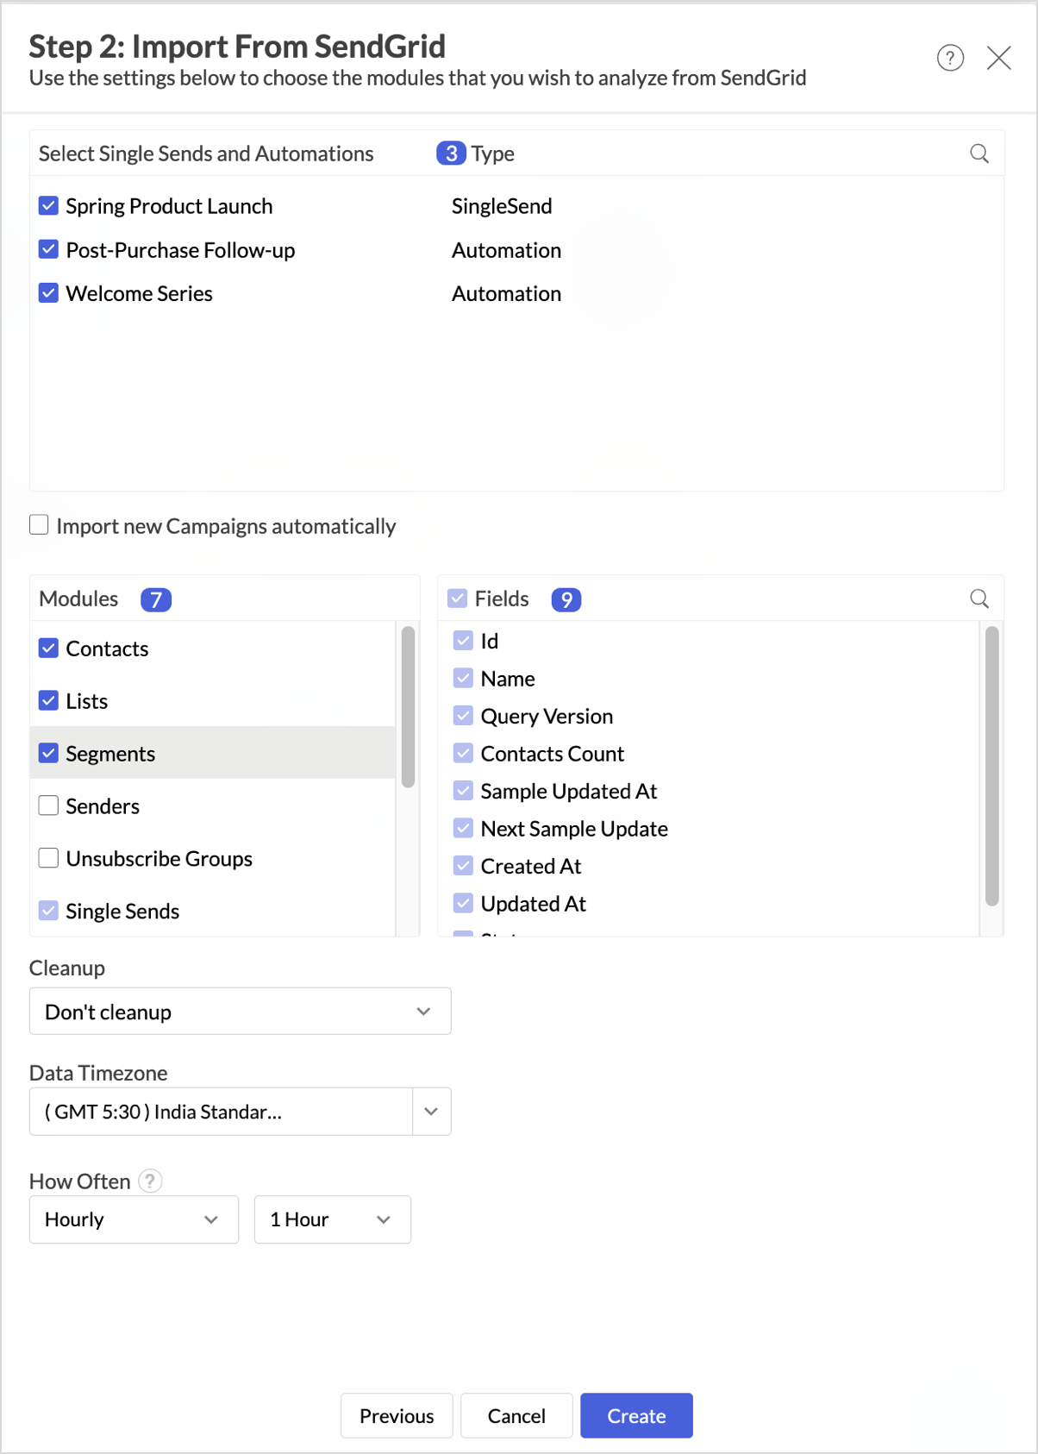
Task: Uncheck the Welcome Series automation
Action: [49, 292]
